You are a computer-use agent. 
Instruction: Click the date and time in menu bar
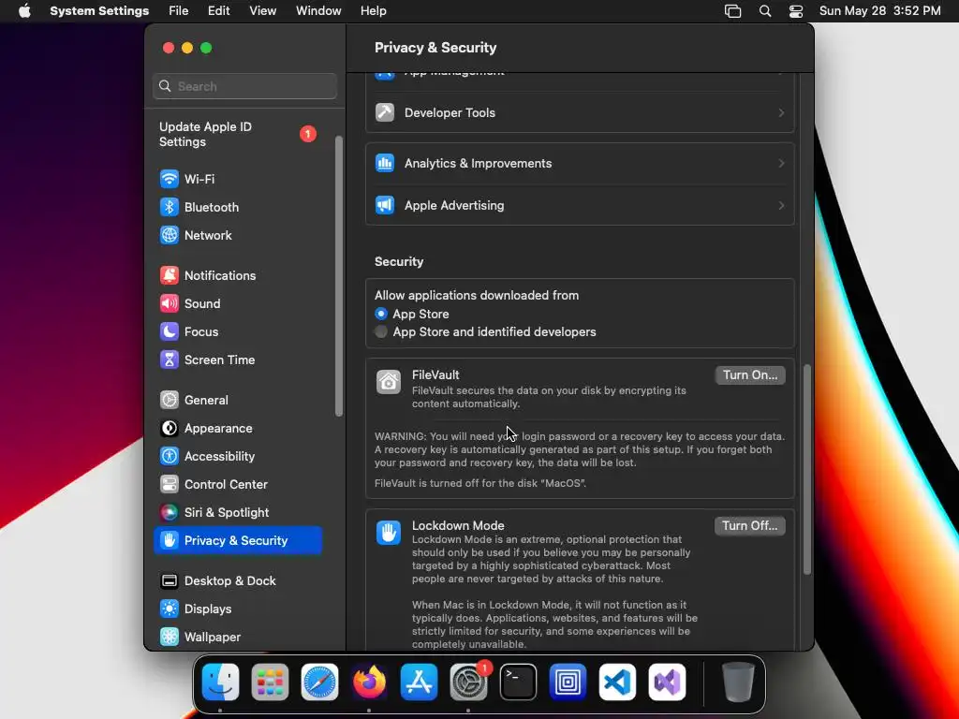click(879, 11)
